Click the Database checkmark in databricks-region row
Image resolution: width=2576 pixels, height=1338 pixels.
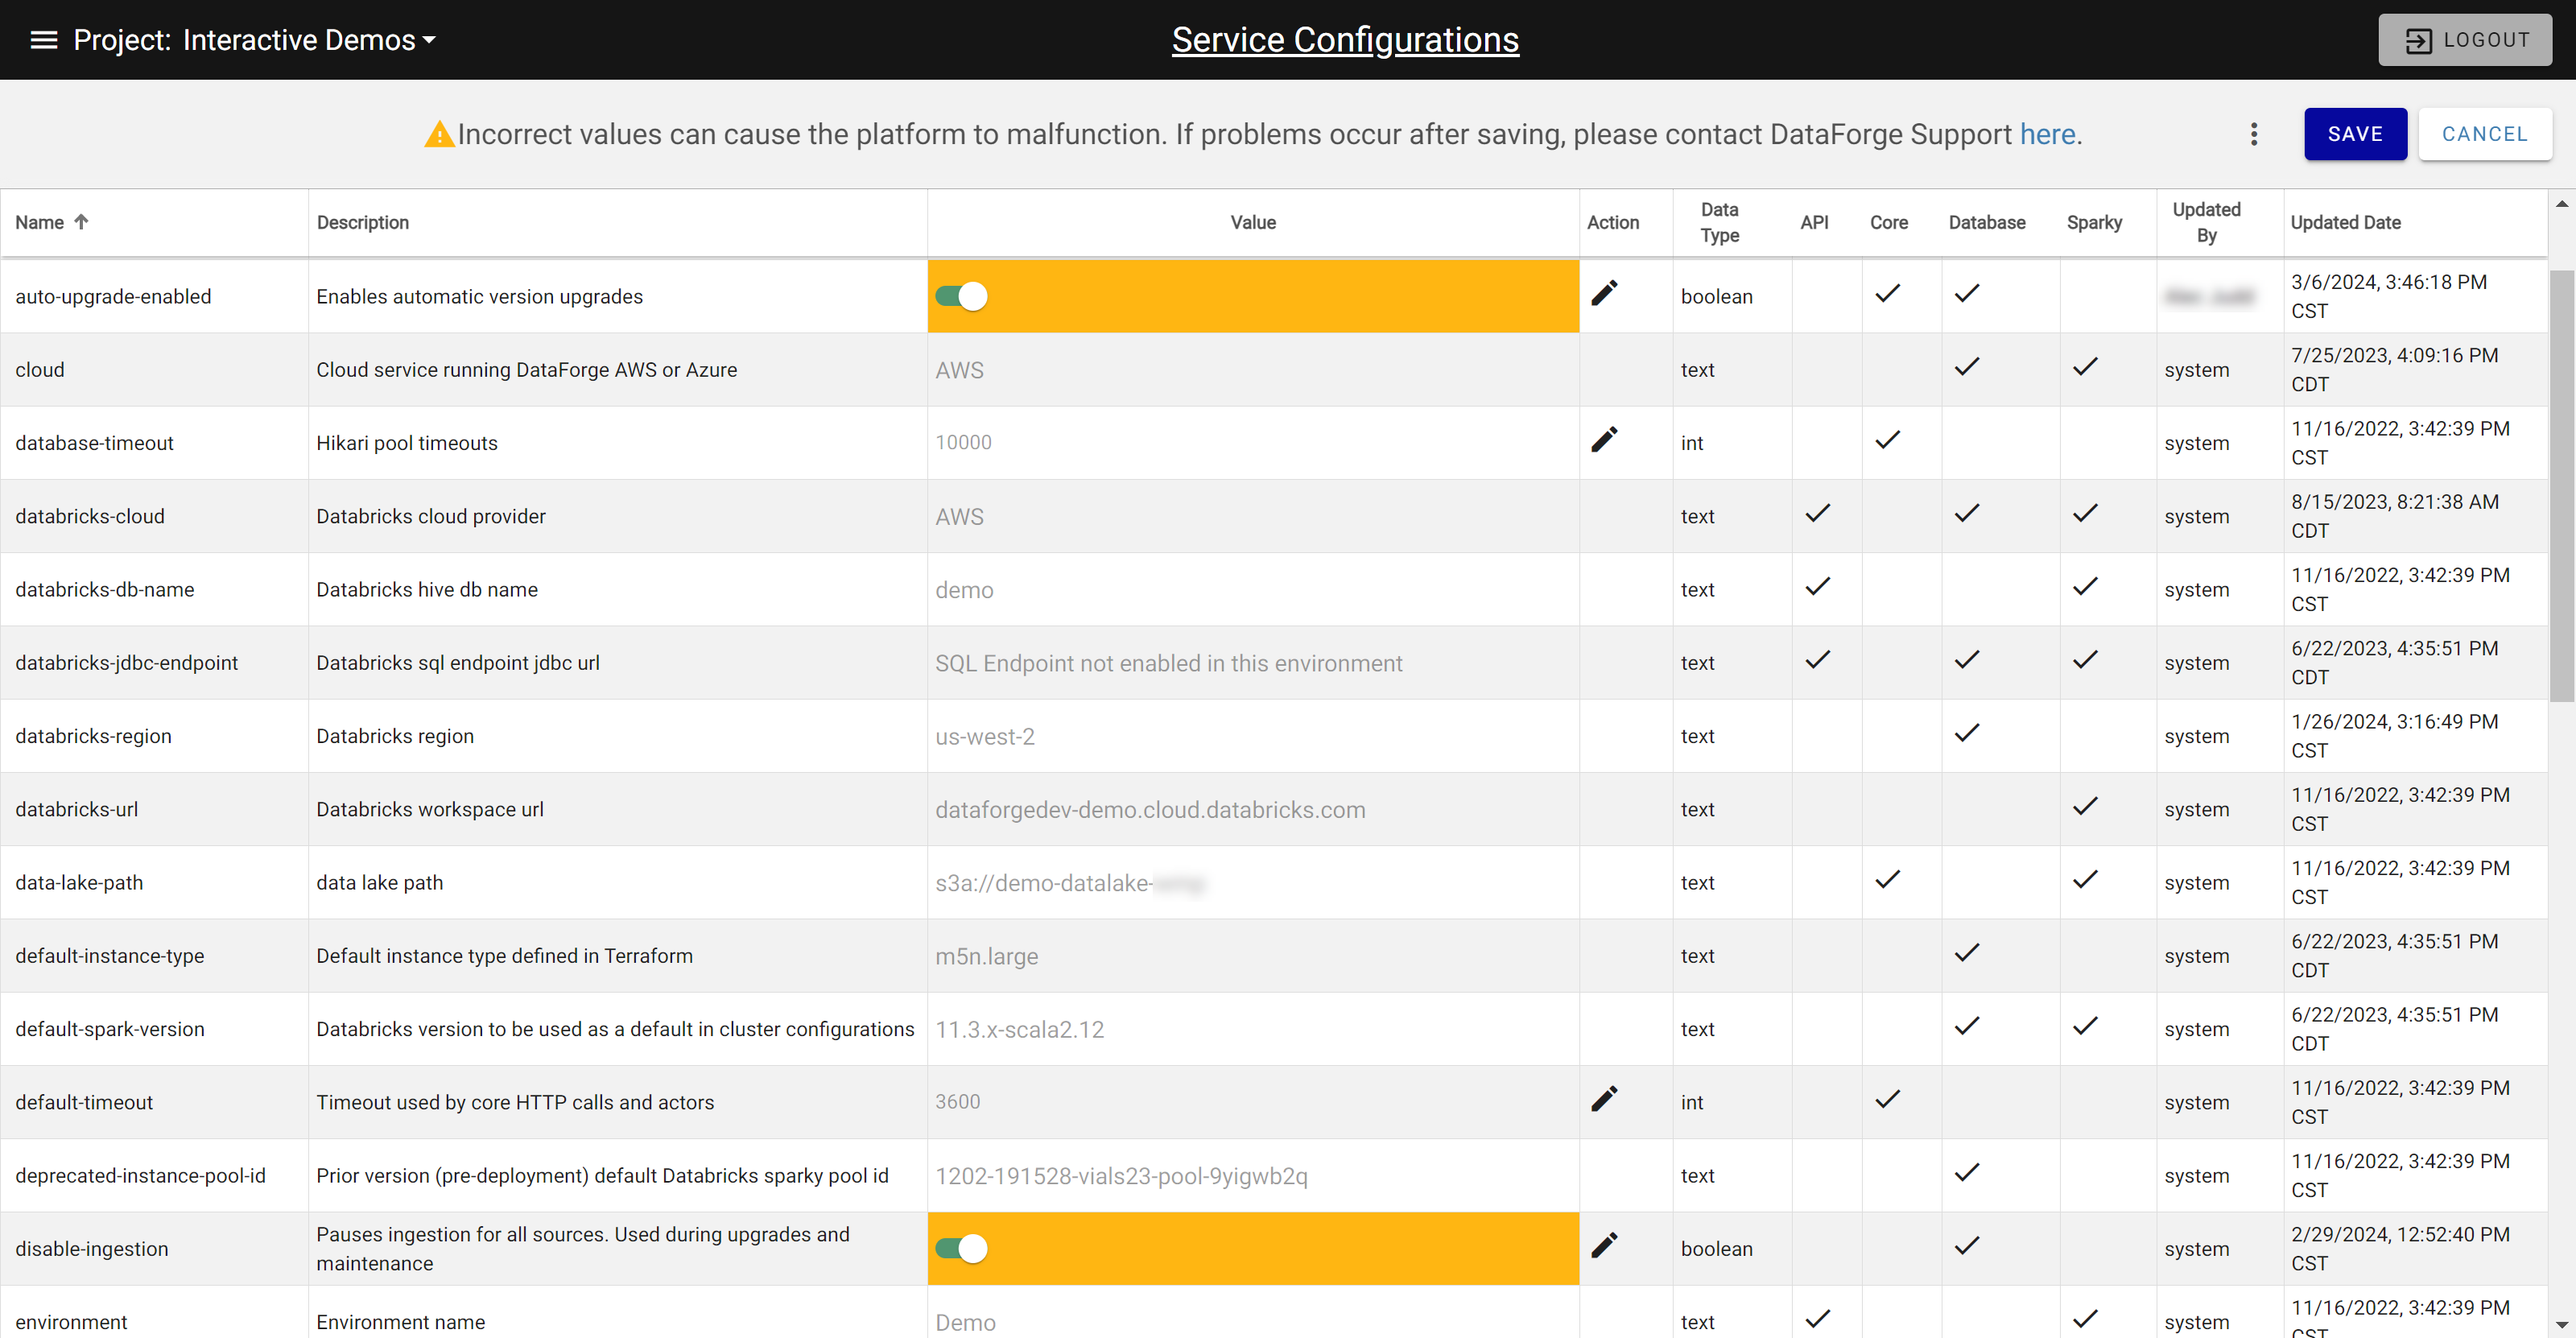(x=1967, y=733)
